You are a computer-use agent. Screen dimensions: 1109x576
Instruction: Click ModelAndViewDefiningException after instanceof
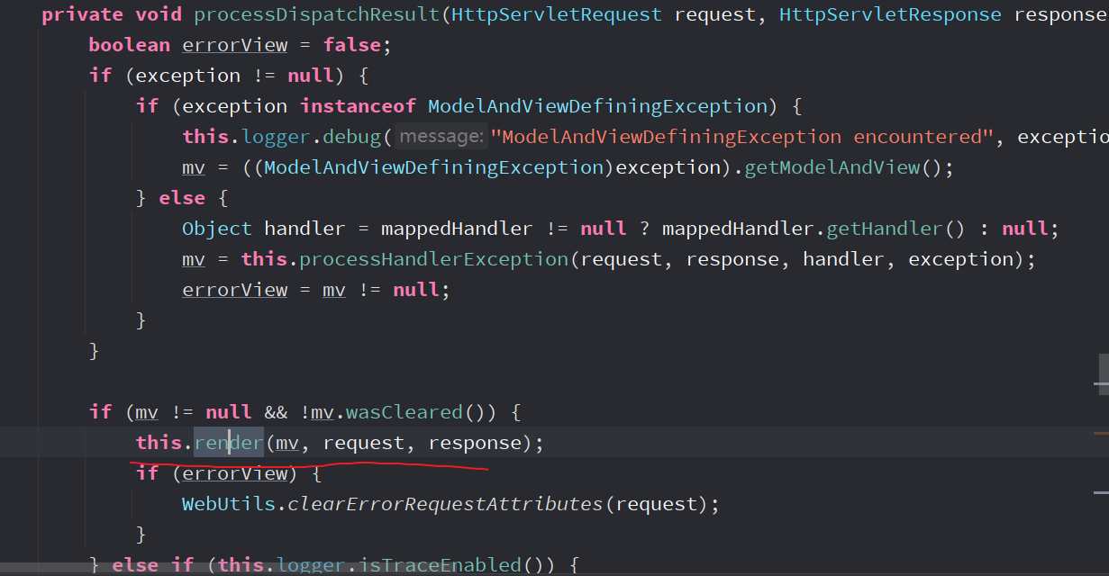[x=597, y=106]
